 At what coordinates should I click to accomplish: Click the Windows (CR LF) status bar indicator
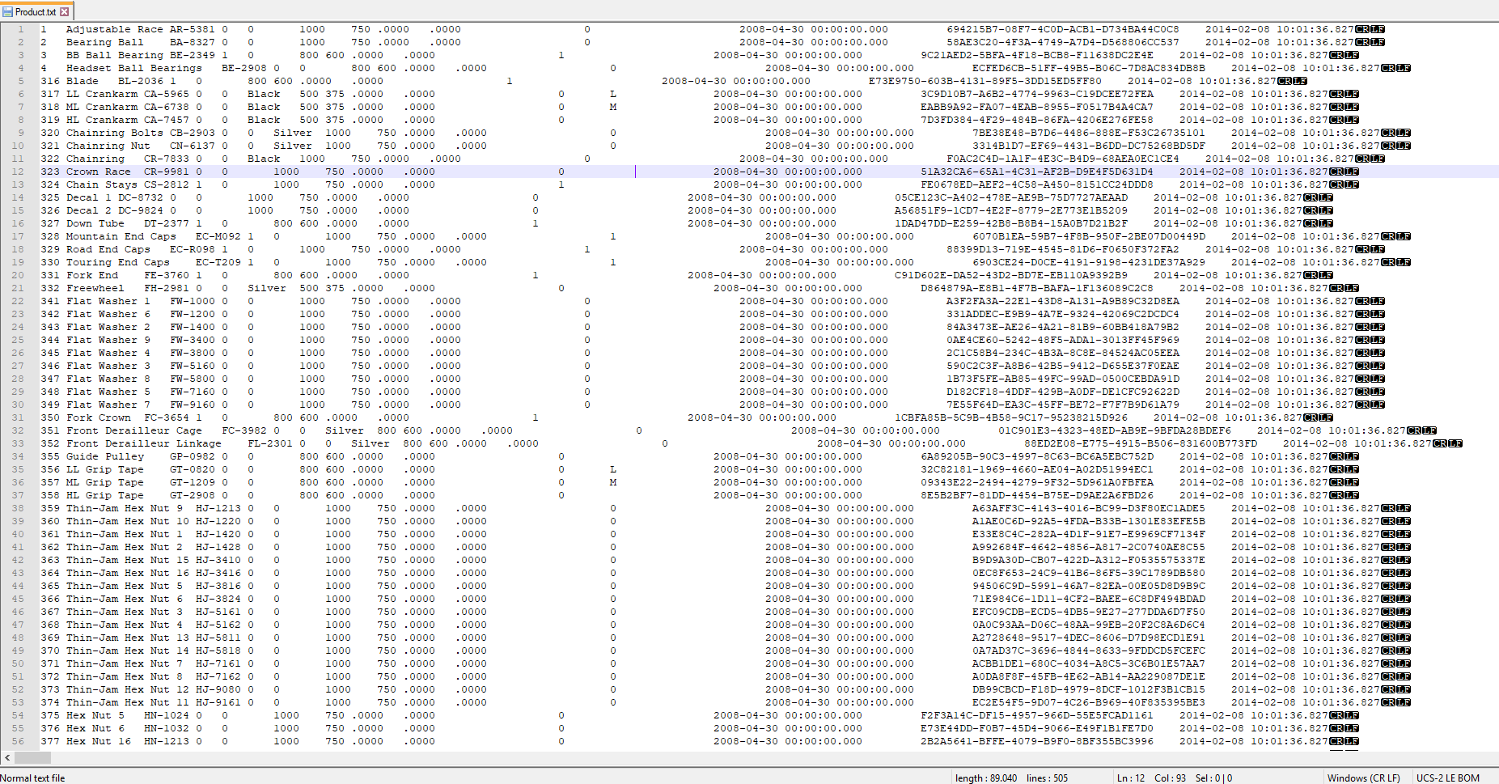tap(1364, 778)
